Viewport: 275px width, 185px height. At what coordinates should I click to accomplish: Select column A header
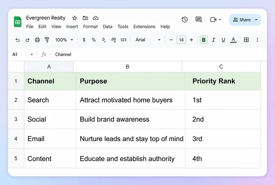(x=49, y=67)
